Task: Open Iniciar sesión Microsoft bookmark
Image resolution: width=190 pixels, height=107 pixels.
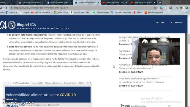Action: tap(61, 12)
